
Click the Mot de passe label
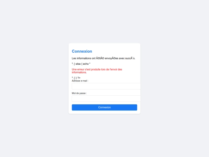[x=79, y=93]
